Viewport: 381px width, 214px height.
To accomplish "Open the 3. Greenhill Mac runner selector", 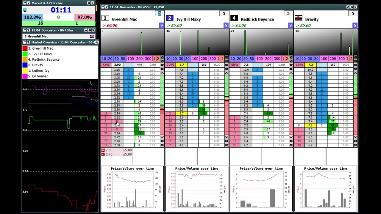I will coord(59,36).
